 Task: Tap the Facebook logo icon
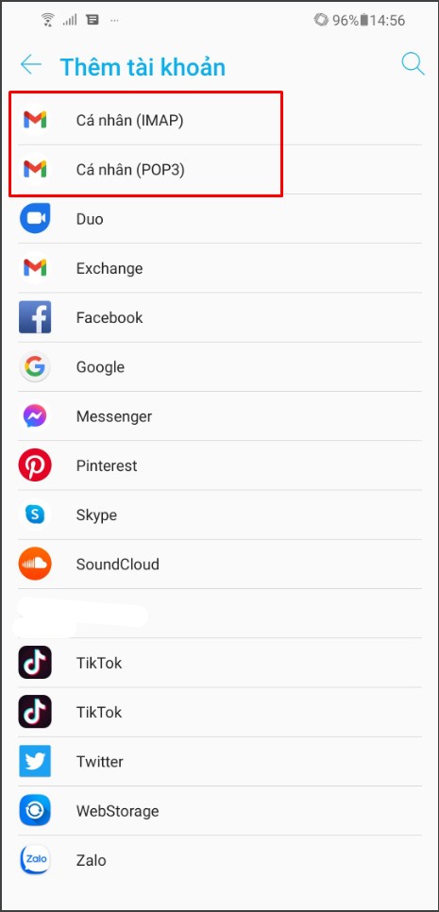tap(35, 317)
